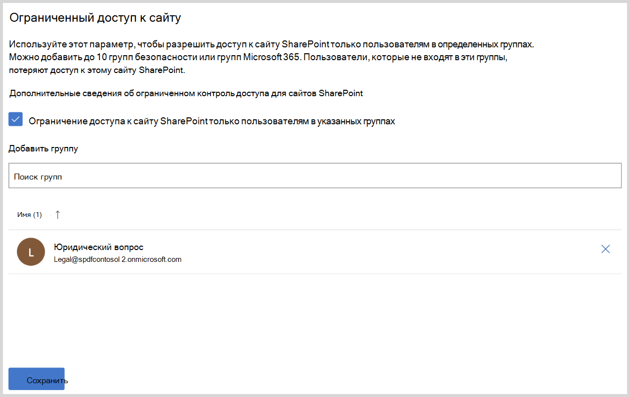This screenshot has height=397, width=630.
Task: Click the L avatar of Юридический вопрос
Action: click(x=31, y=252)
